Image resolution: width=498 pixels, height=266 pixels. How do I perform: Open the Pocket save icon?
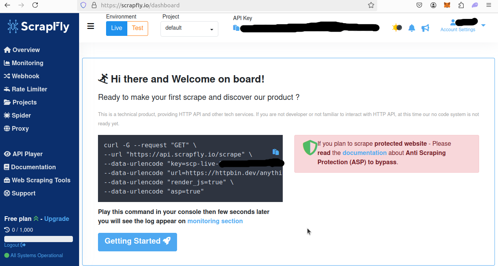click(x=420, y=5)
